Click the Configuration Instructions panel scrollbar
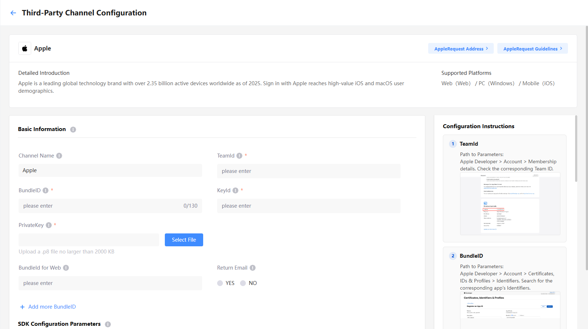 [576, 149]
